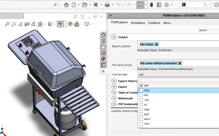The image size is (219, 136).
Task: Undo the last action
Action: click(118, 5)
